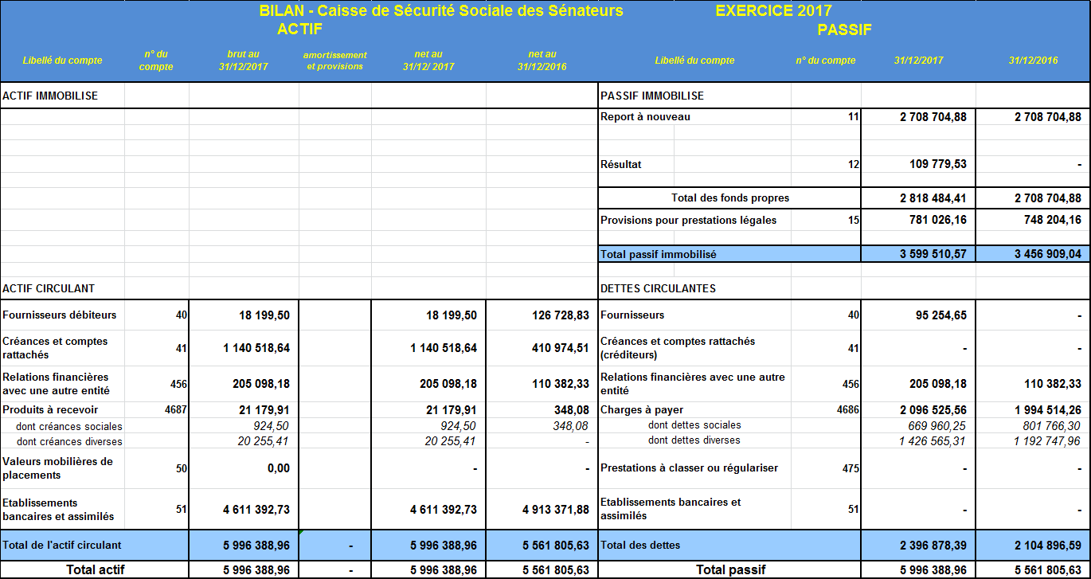Click "Valeurs mobilières de placements" label
Viewport: 1091px width, 579px height.
point(58,468)
